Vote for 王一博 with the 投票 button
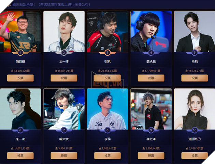 click(x=64, y=78)
